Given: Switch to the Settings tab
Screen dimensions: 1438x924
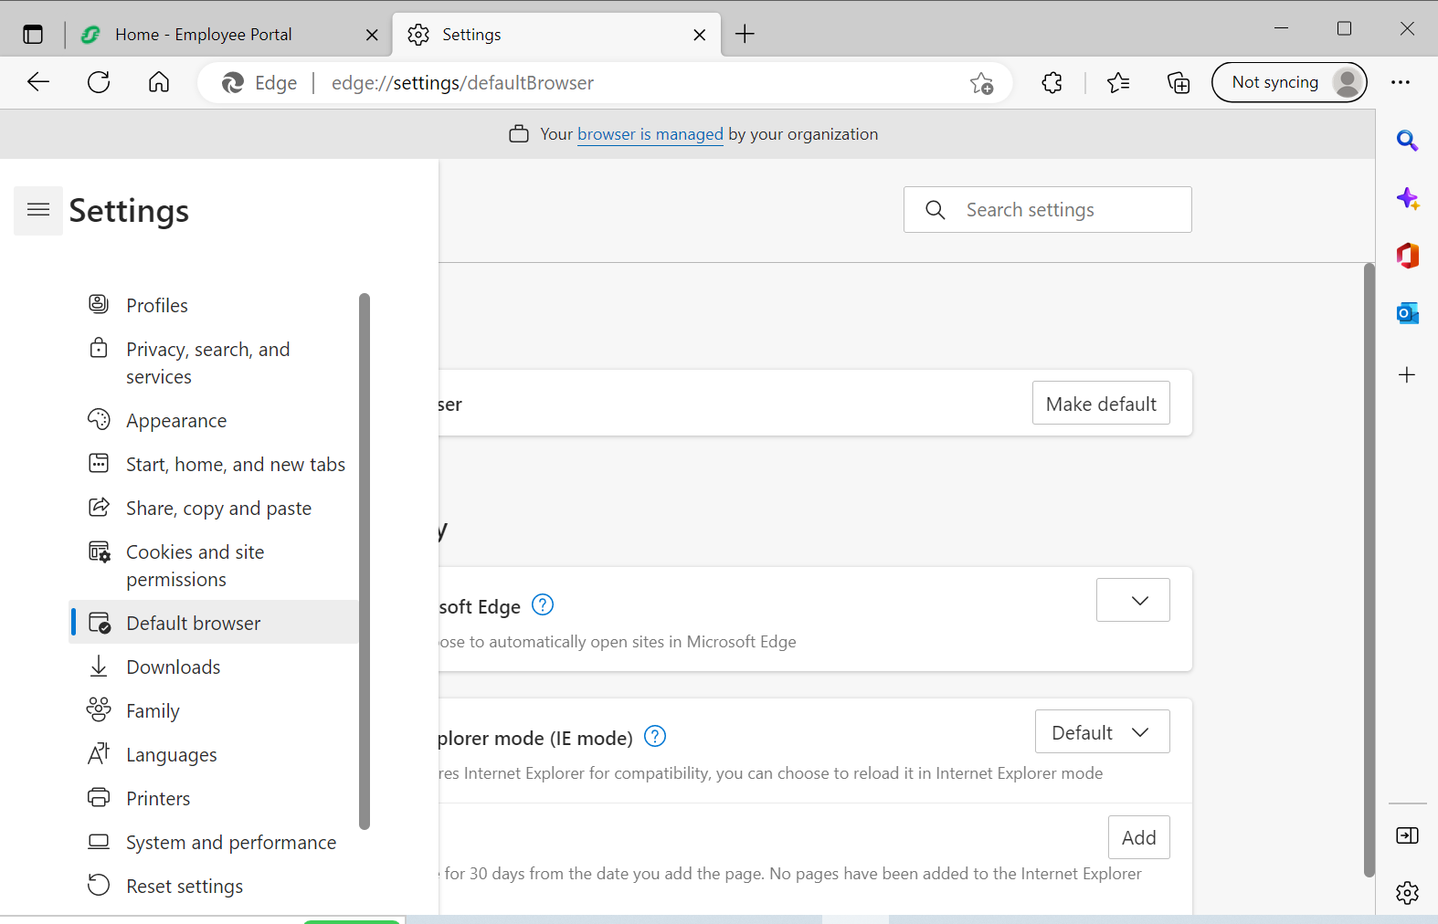Looking at the screenshot, I should click(557, 35).
